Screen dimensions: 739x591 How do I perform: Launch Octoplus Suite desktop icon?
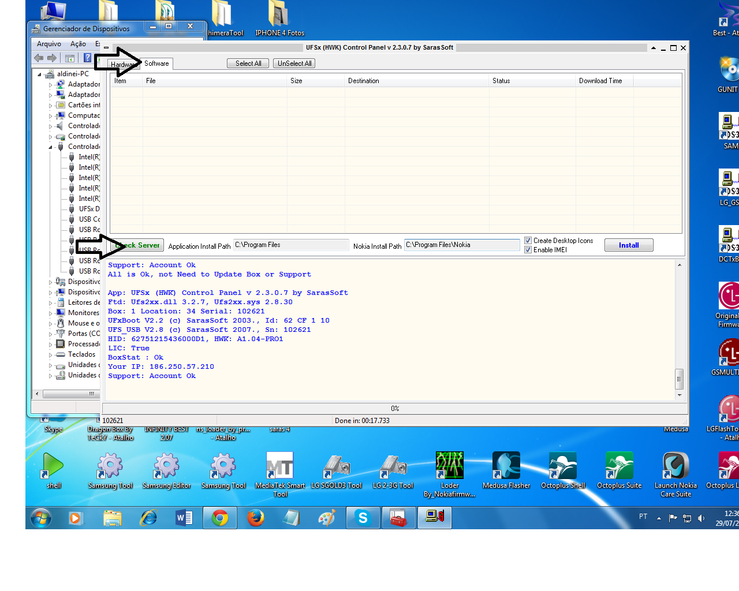tap(619, 470)
